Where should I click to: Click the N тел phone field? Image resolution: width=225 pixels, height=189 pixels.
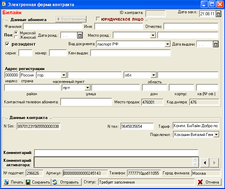(x=137, y=126)
